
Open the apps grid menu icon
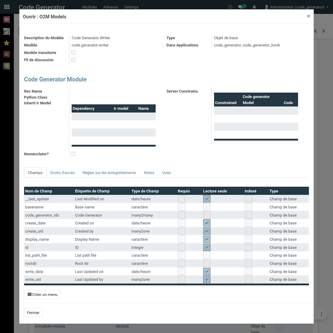point(7,7)
